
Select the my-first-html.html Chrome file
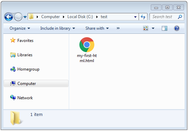87,50
